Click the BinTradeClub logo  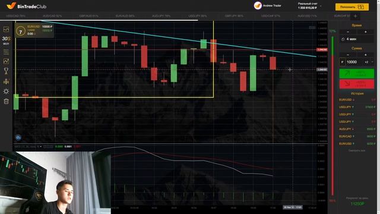(x=26, y=6)
